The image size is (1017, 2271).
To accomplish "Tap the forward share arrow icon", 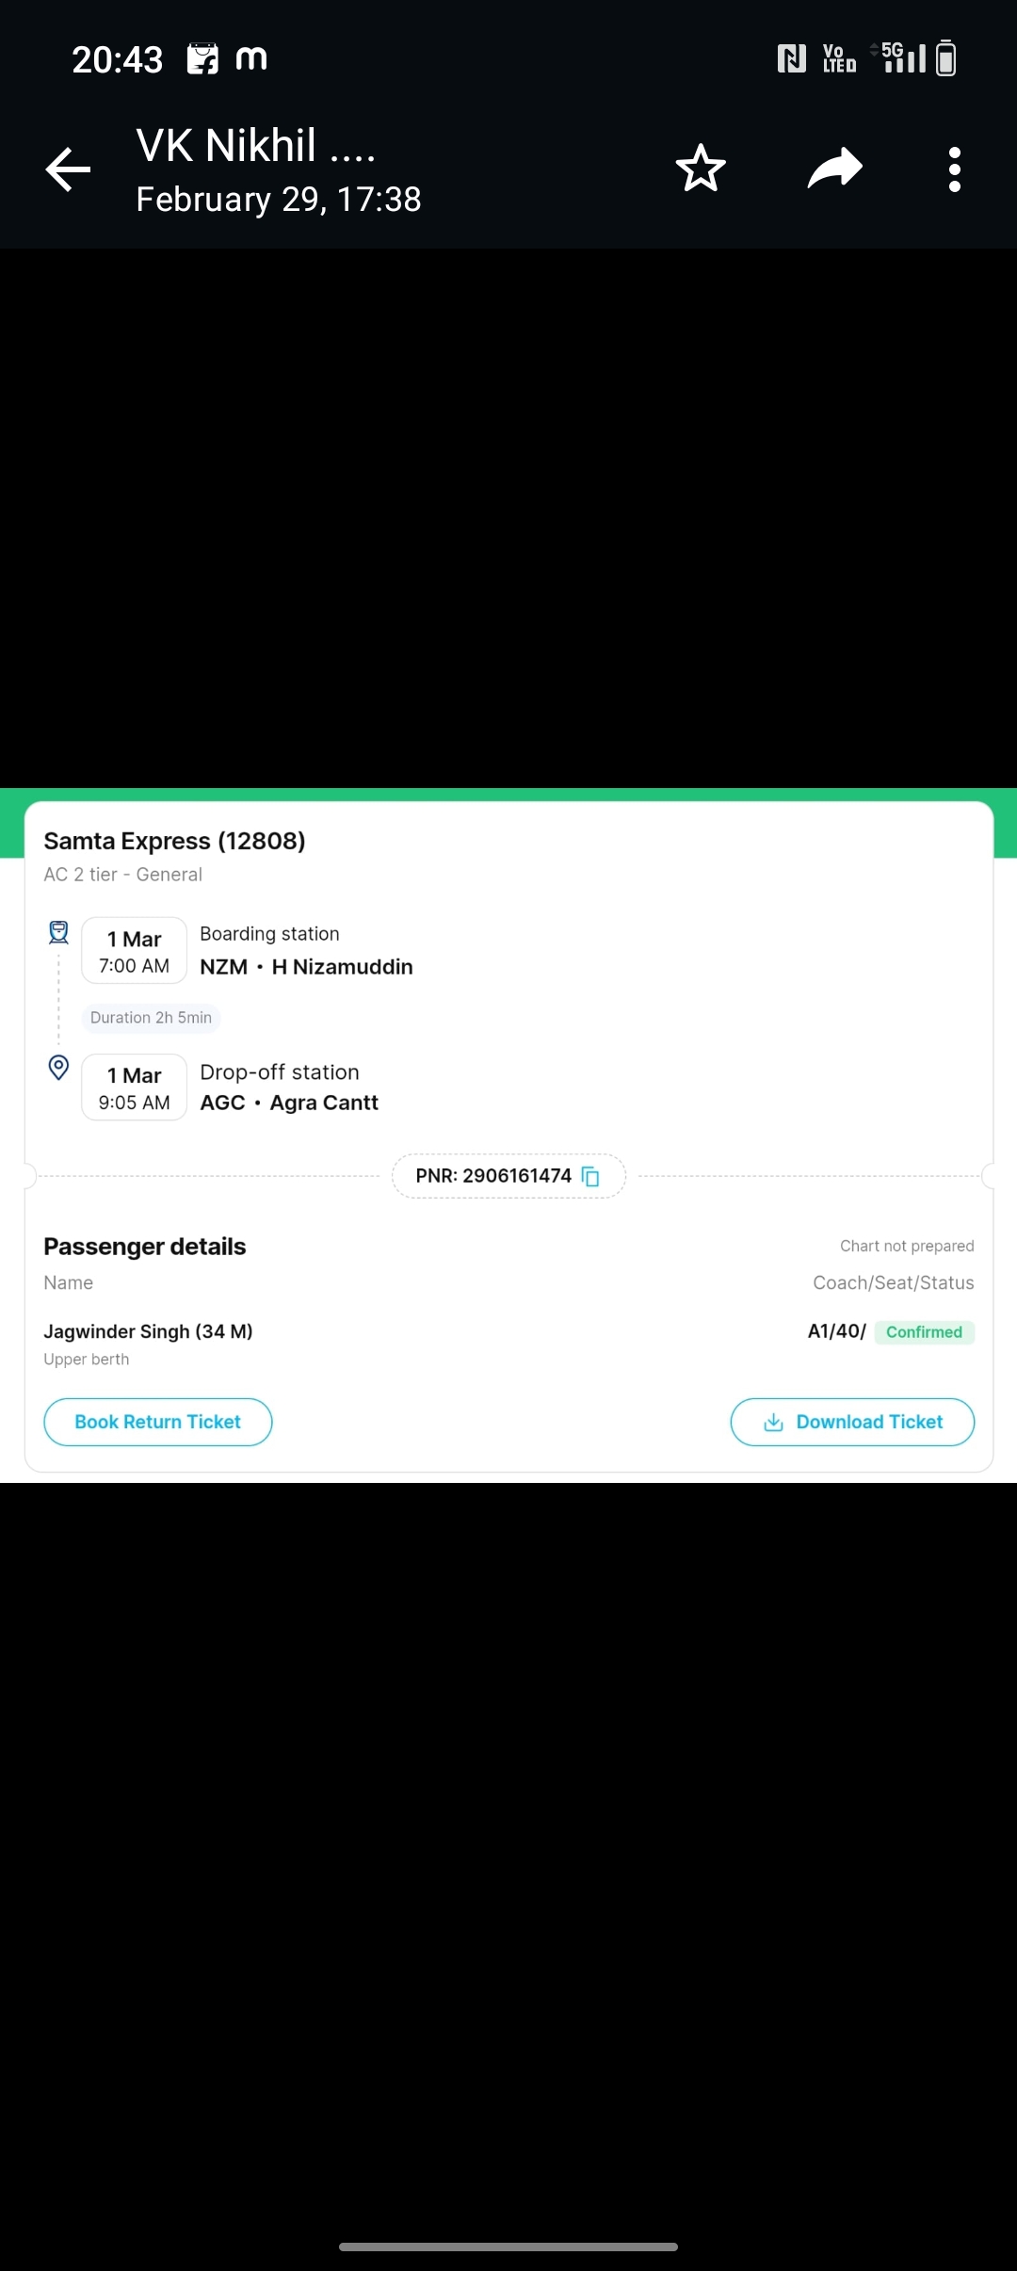I will 835,169.
